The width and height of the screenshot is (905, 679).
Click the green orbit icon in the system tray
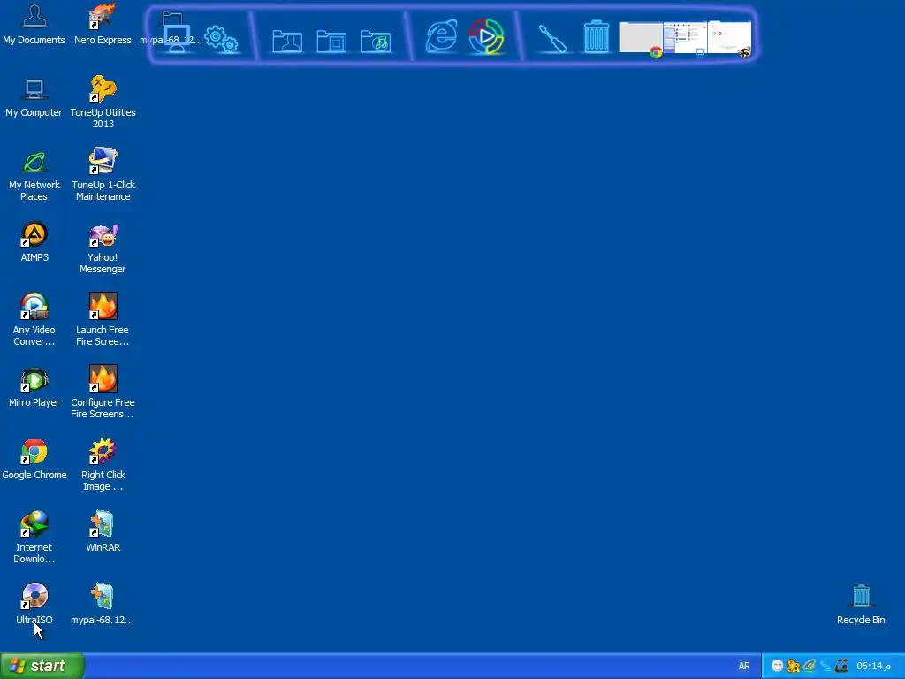point(810,666)
